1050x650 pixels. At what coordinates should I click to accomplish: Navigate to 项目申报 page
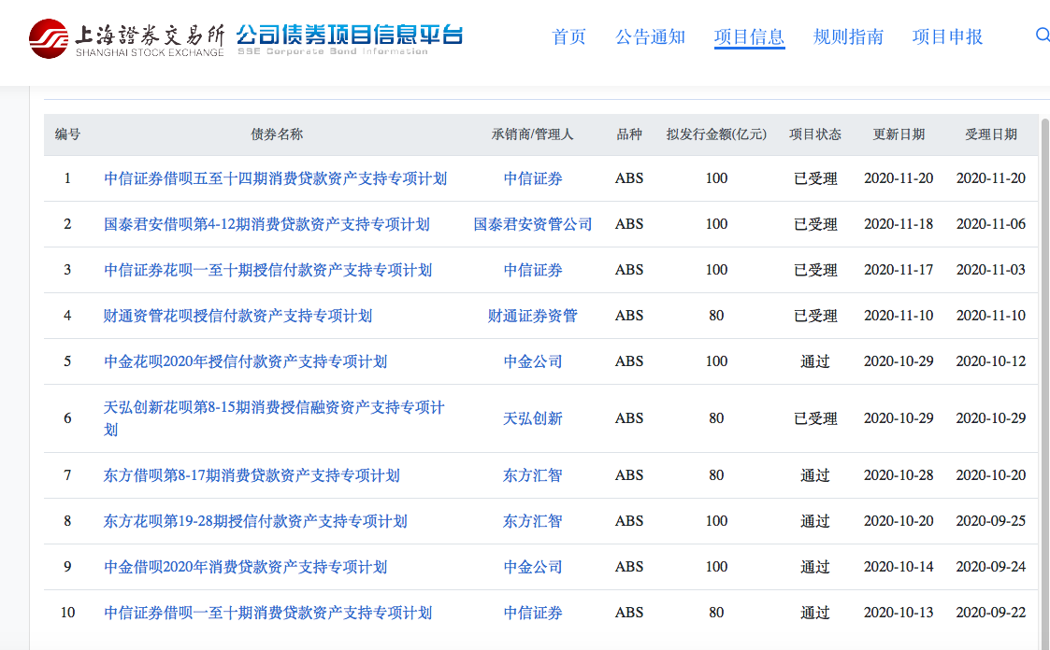click(947, 37)
